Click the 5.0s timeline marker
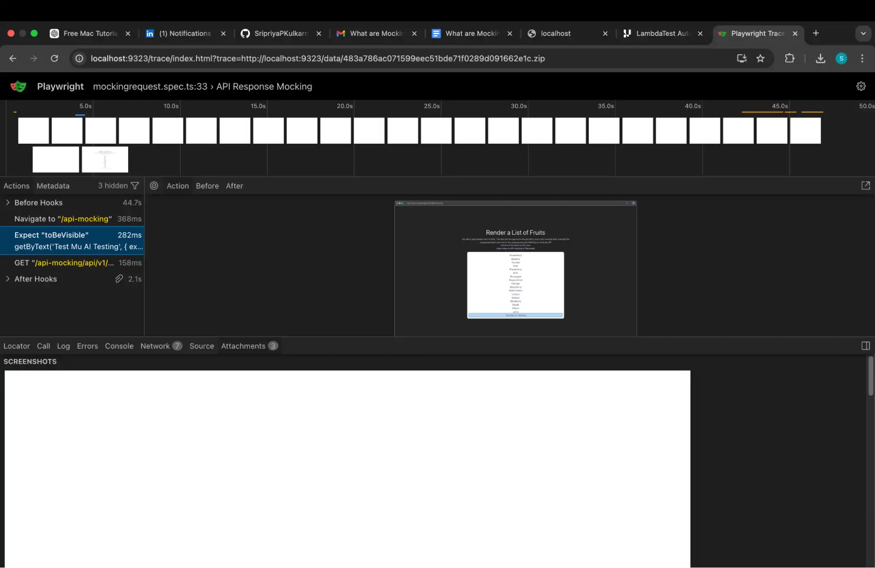The image size is (875, 568). point(85,106)
